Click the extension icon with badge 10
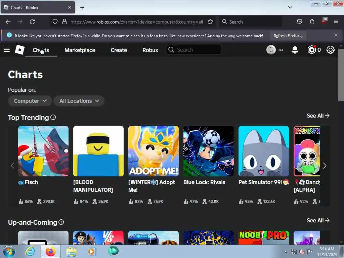Screen dimensions: 344x258 324,21
